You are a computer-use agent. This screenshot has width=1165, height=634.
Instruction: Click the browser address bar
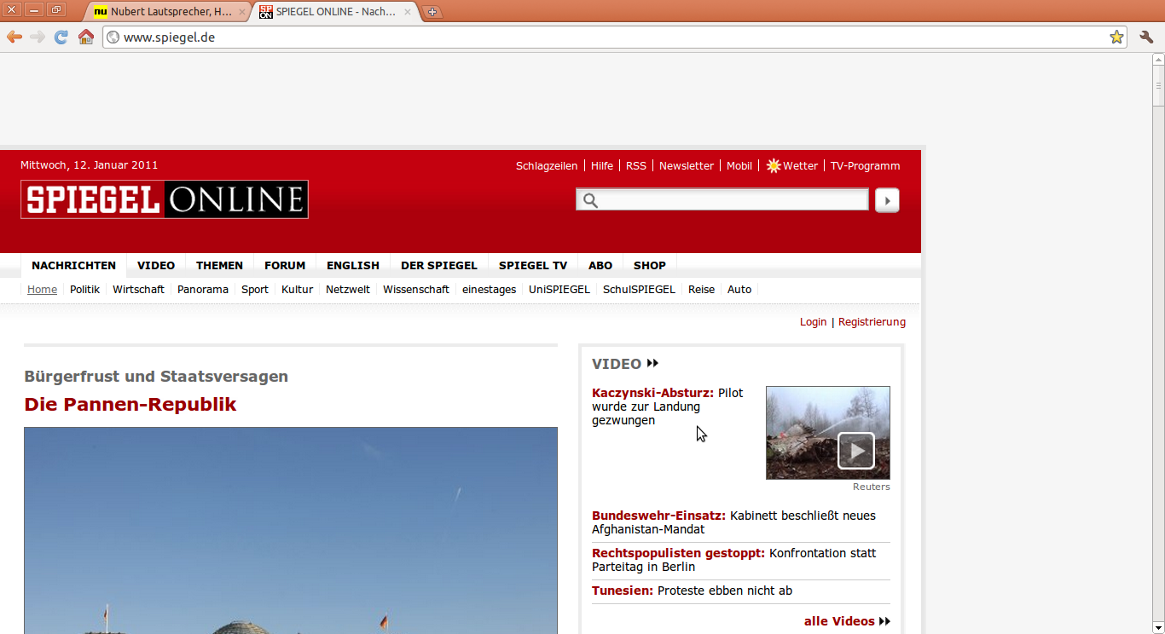point(597,37)
